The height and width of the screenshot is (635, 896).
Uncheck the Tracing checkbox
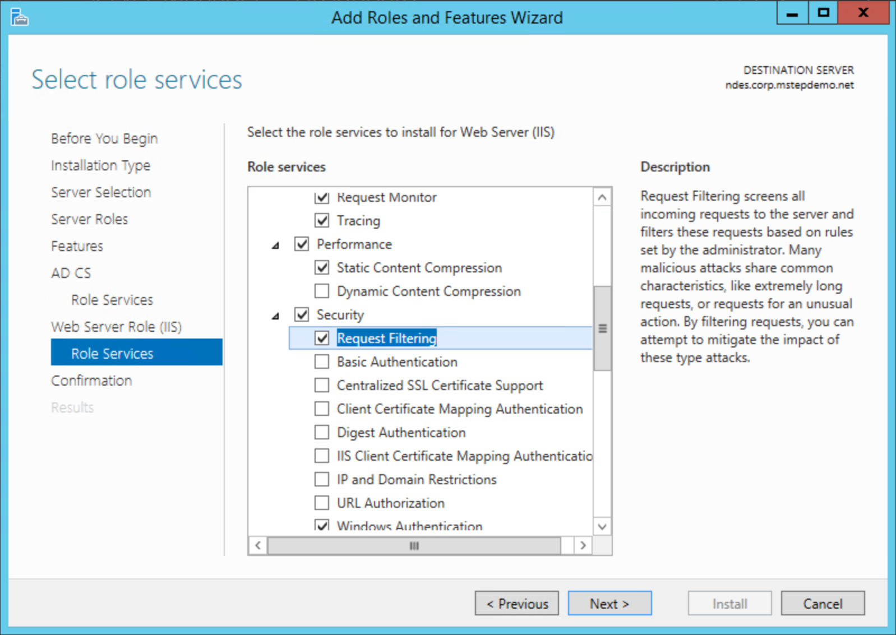click(322, 221)
